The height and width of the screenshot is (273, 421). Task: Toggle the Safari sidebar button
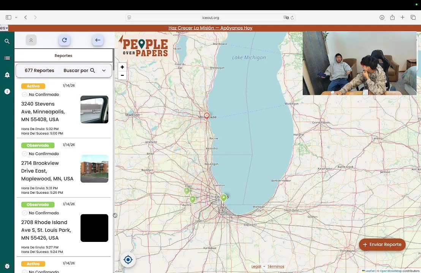(9, 17)
